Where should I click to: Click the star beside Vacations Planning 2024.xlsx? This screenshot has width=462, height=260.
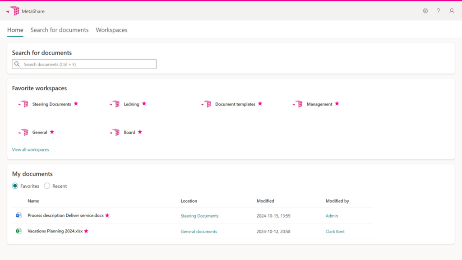[x=86, y=231]
